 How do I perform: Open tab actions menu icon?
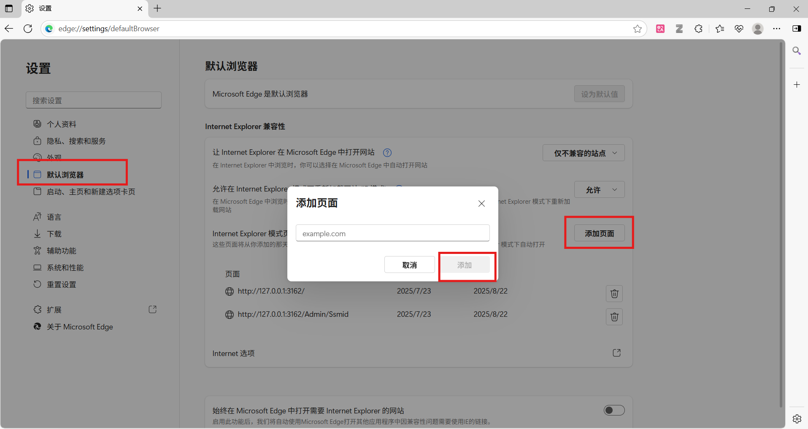click(9, 8)
